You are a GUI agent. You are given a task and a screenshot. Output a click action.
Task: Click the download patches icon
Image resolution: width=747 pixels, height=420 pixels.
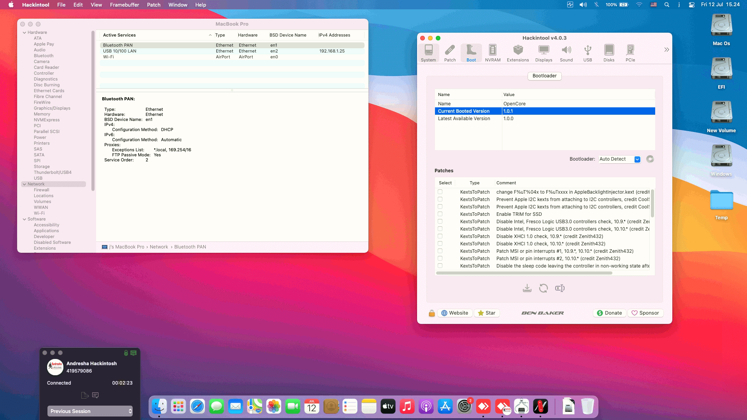coord(527,288)
